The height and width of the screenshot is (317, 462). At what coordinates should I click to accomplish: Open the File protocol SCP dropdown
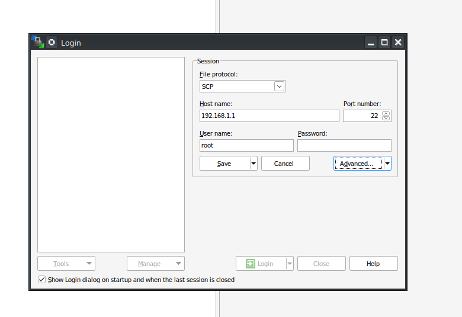(279, 87)
